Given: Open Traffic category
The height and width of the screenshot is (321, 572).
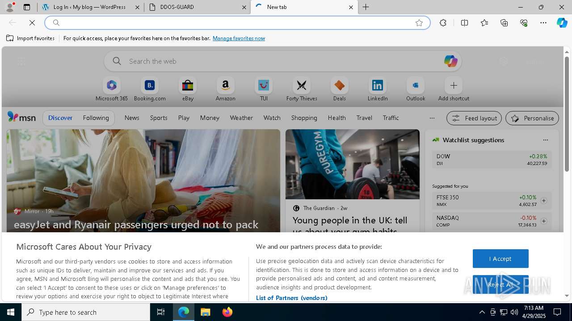Looking at the screenshot, I should coord(391,118).
